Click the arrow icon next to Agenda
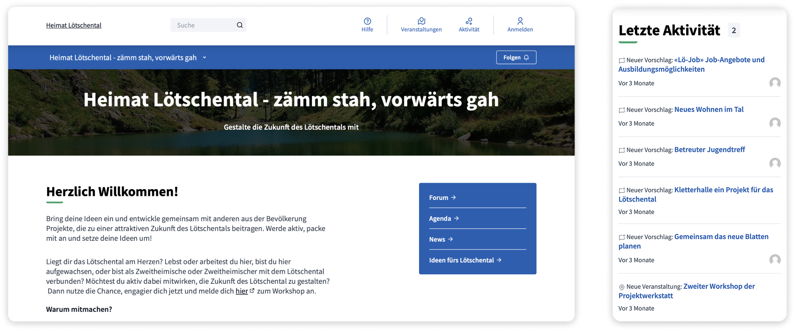The image size is (795, 331). tap(457, 219)
